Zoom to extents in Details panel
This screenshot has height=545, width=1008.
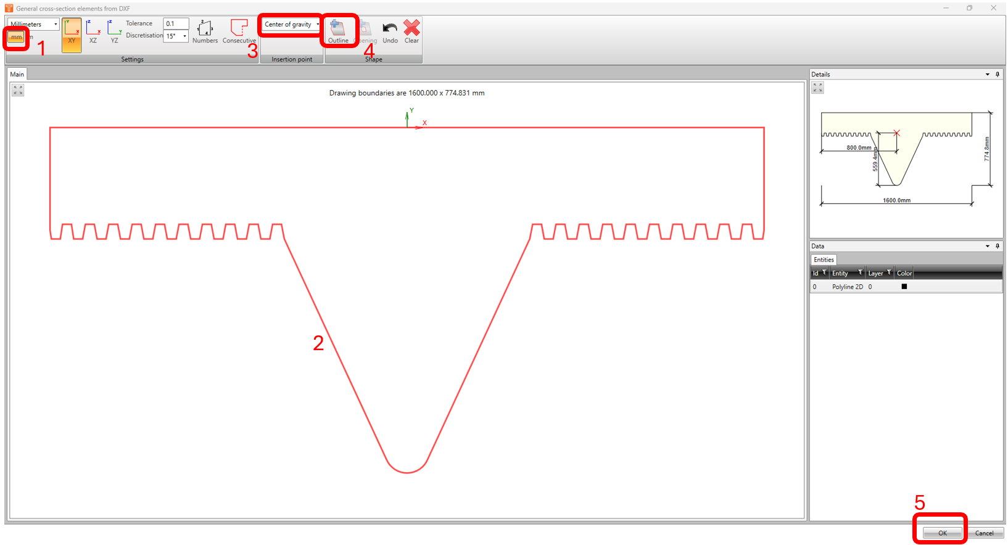click(817, 88)
